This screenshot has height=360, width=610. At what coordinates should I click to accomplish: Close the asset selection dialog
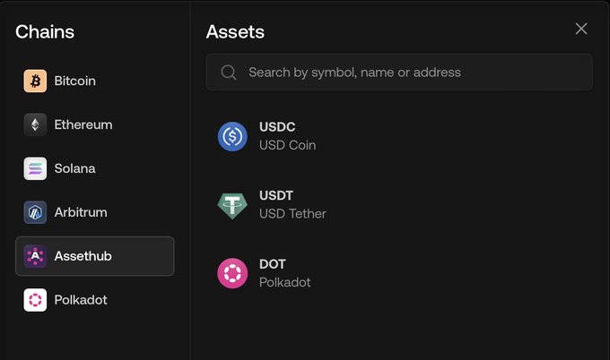[581, 29]
